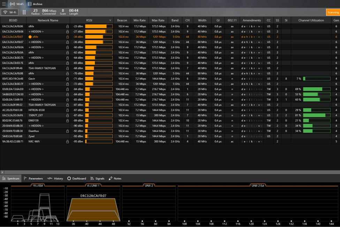Select the Spectrum tab

11,178
